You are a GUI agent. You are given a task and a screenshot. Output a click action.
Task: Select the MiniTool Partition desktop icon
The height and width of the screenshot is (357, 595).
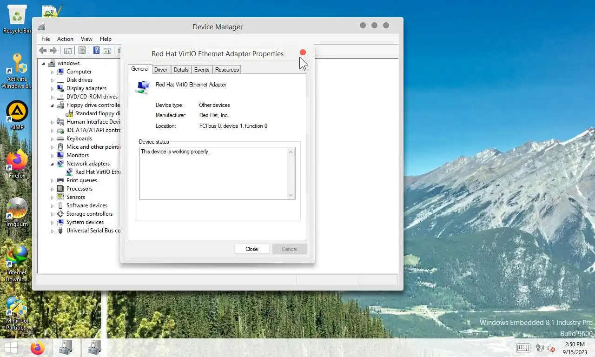point(17,313)
